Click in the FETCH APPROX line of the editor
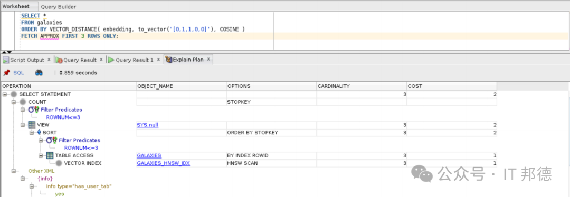The image size is (570, 197). pos(70,36)
